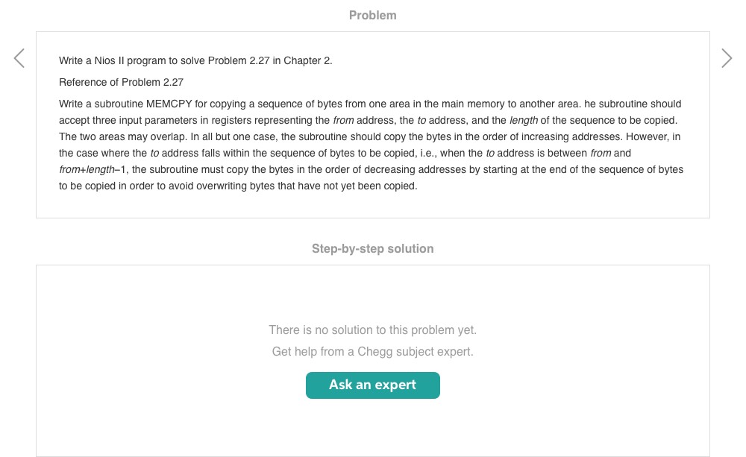Click the italic 'from+length–1' expression

click(x=93, y=169)
